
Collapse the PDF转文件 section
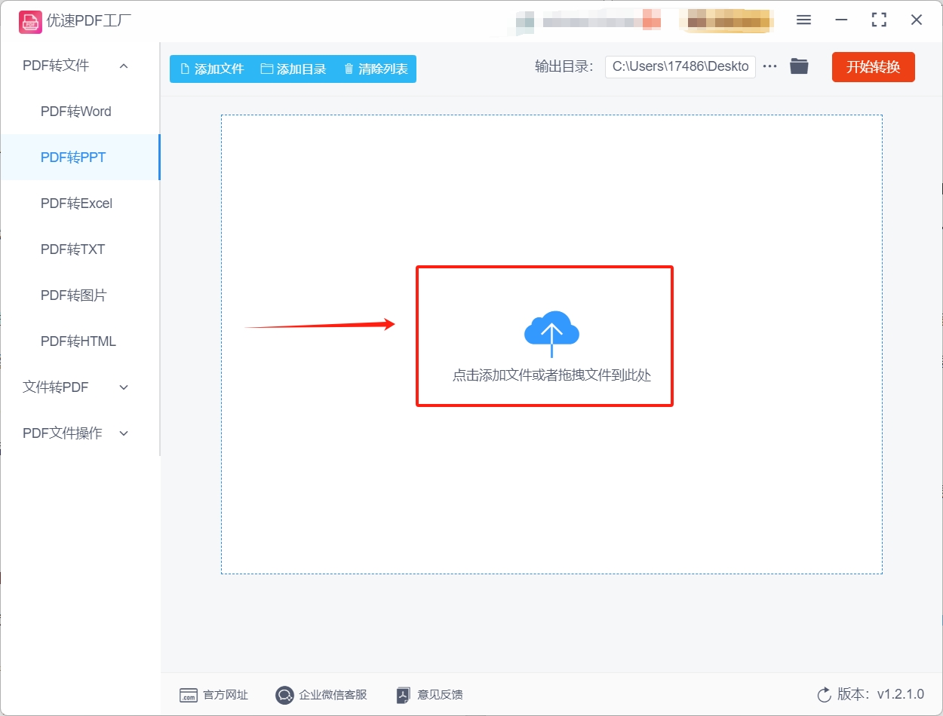(123, 66)
